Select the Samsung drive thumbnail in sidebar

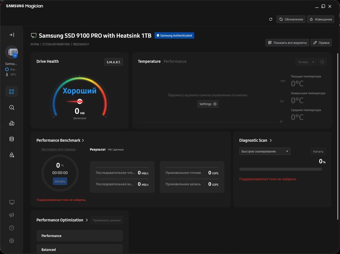tap(12, 52)
